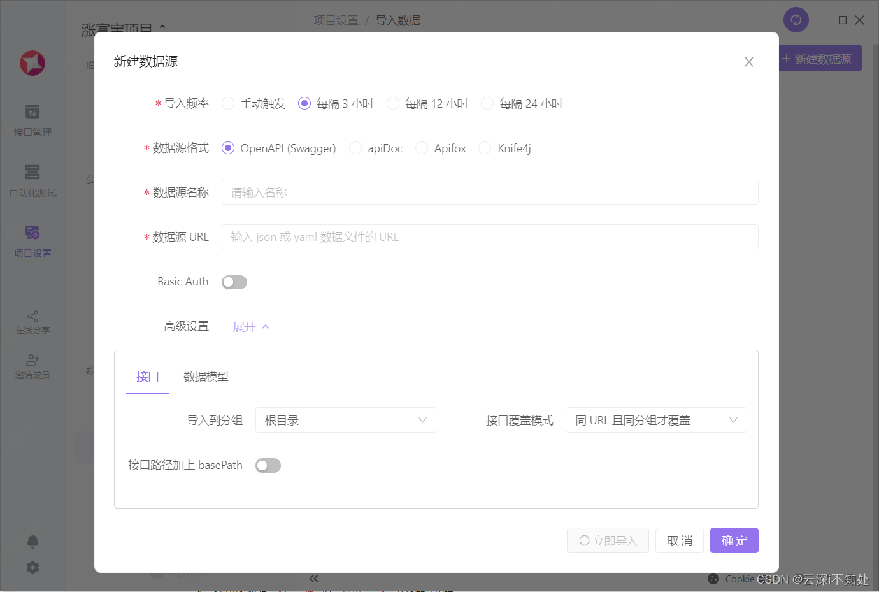Screen dimensions: 879x592
Task: Click the purple refresh icon at top right
Action: pos(796,20)
